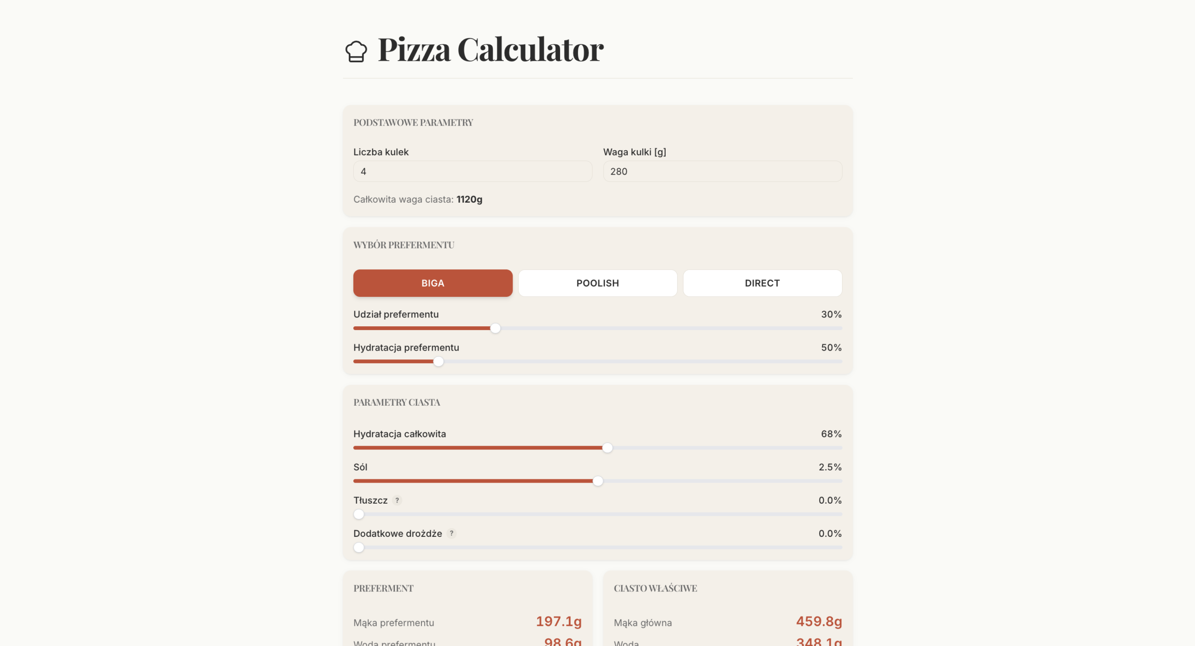This screenshot has width=1195, height=646.
Task: Click the Tłuszcz slider thumb
Action: coord(358,514)
